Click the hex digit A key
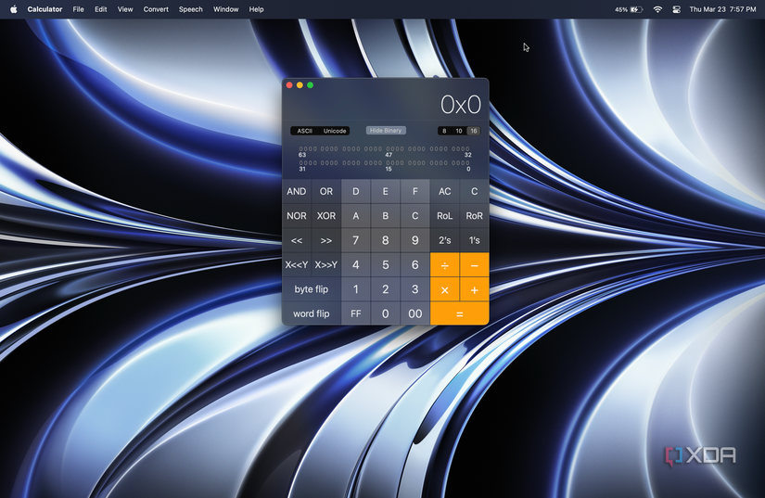Screen dimensions: 765x498 (x=356, y=215)
